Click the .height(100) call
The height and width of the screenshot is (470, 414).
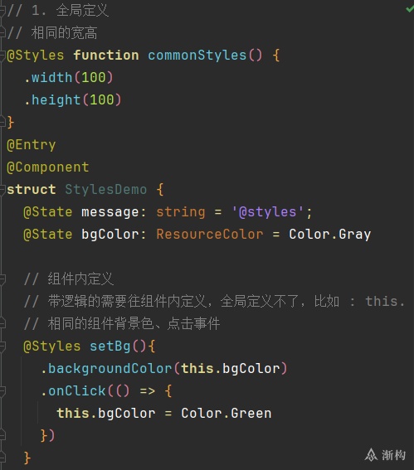pos(73,99)
